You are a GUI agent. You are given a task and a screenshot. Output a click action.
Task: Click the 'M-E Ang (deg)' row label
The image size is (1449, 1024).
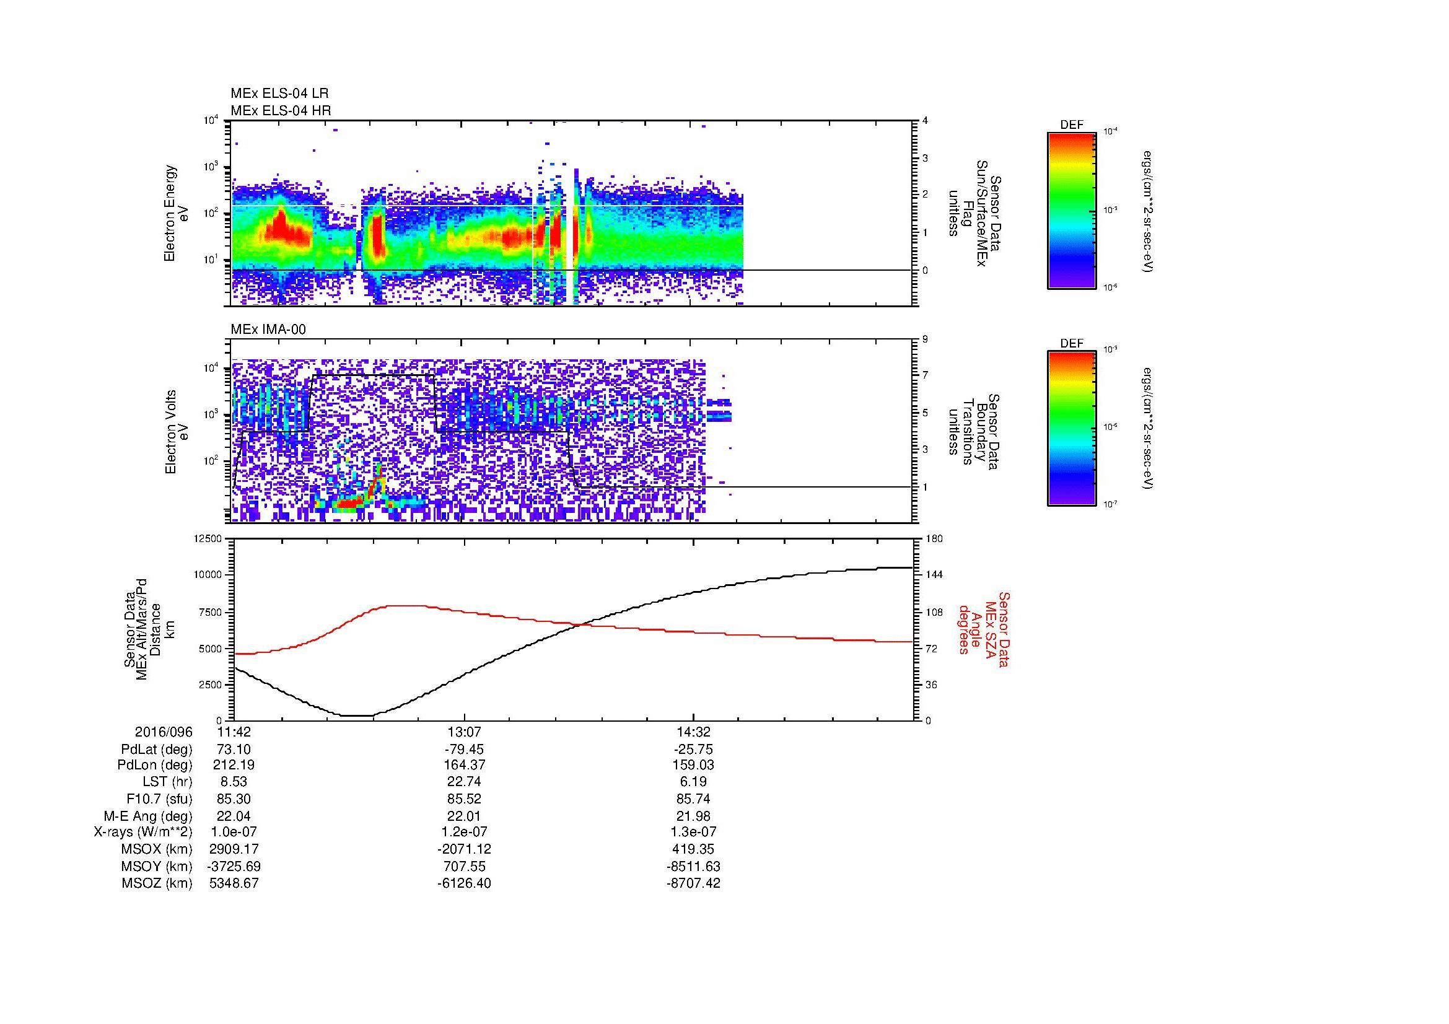(x=147, y=816)
